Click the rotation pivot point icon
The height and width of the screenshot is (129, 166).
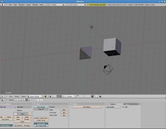tap(51, 96)
